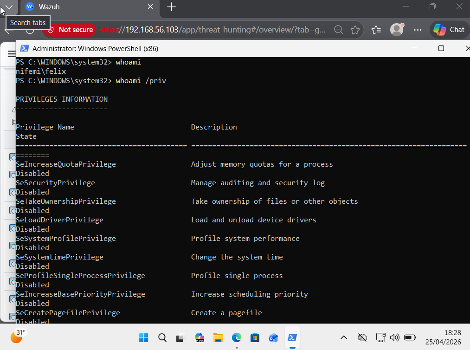This screenshot has width=470, height=350.
Task: Click 'Adjust memory quotas for a process'
Action: [262, 164]
